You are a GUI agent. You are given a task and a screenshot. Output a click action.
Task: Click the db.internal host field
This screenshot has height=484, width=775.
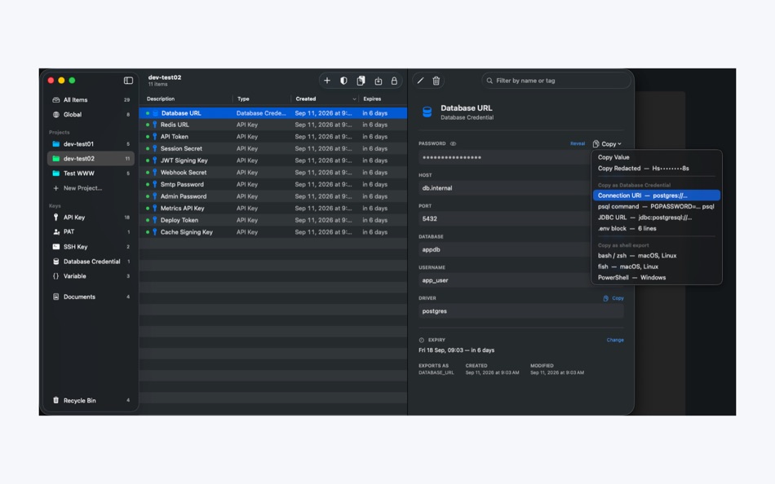[x=504, y=188]
